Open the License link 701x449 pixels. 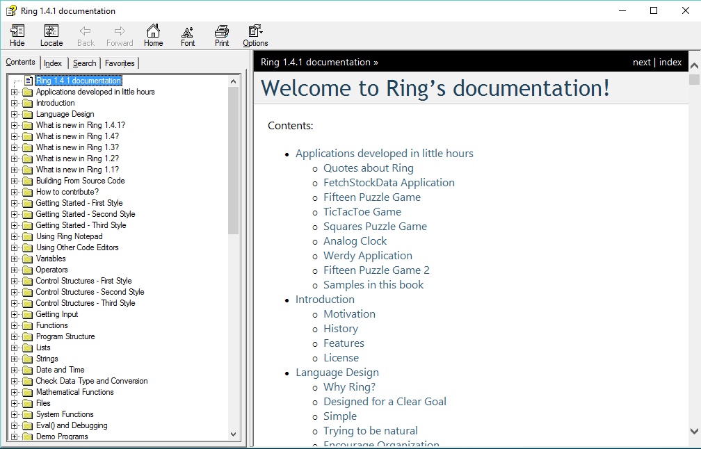click(341, 358)
